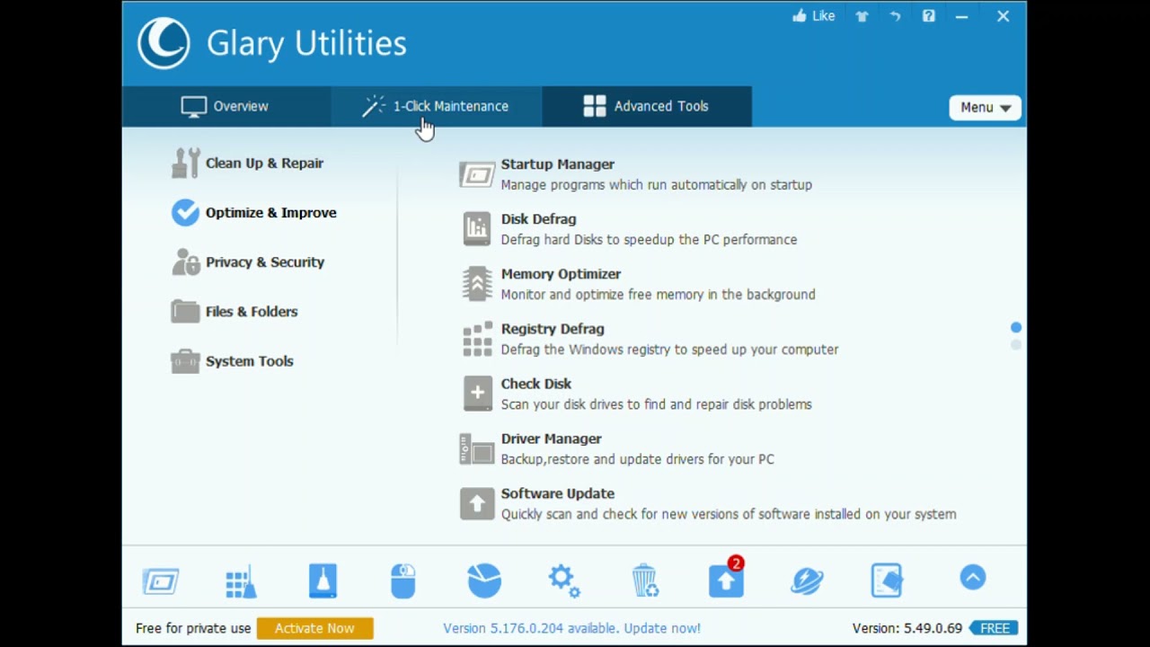The height and width of the screenshot is (647, 1150).
Task: Open the gears settings icon in bottom toolbar
Action: (564, 581)
